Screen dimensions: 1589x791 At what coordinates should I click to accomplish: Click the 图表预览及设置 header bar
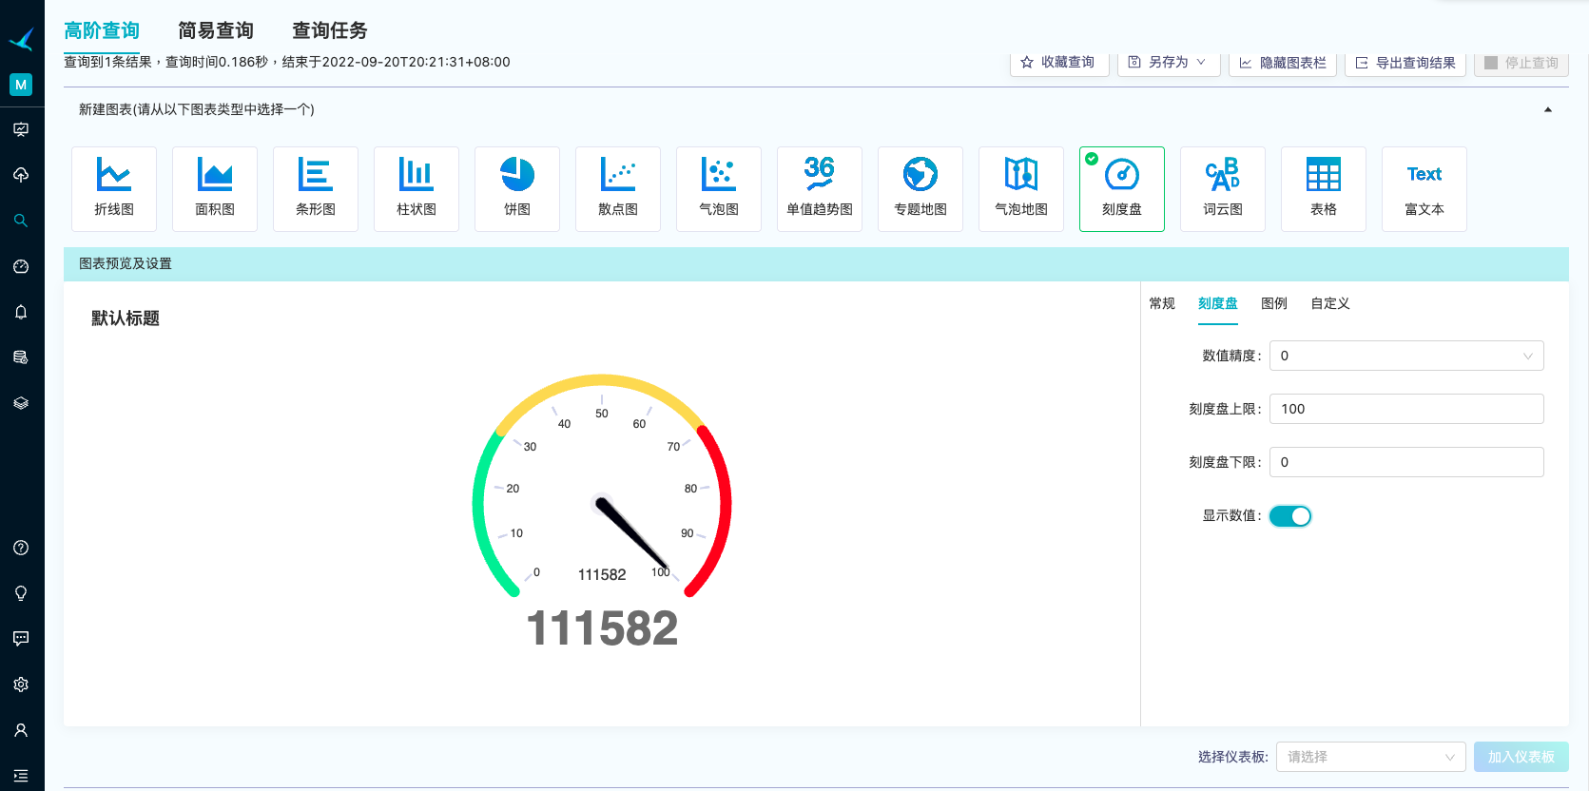pos(816,263)
